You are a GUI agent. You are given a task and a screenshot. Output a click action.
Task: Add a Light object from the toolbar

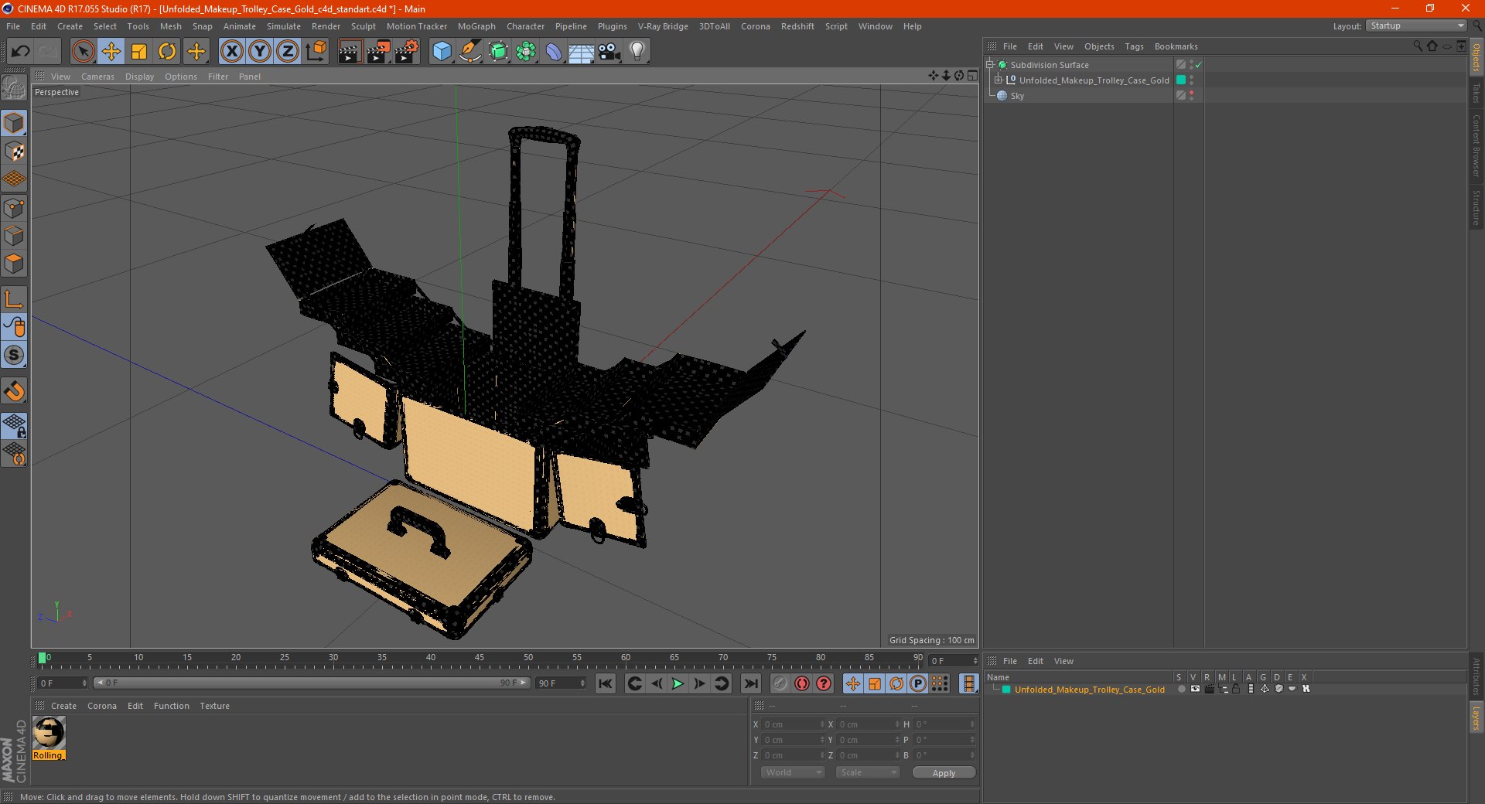pos(637,52)
